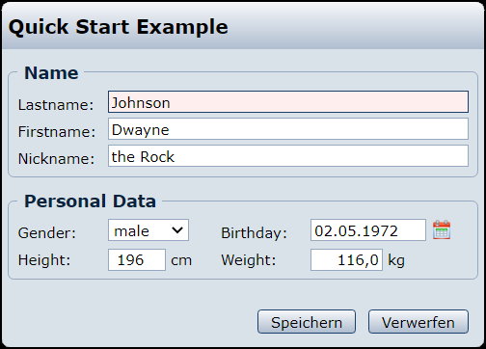
Task: Open the Birthday calendar picker icon
Action: point(442,230)
